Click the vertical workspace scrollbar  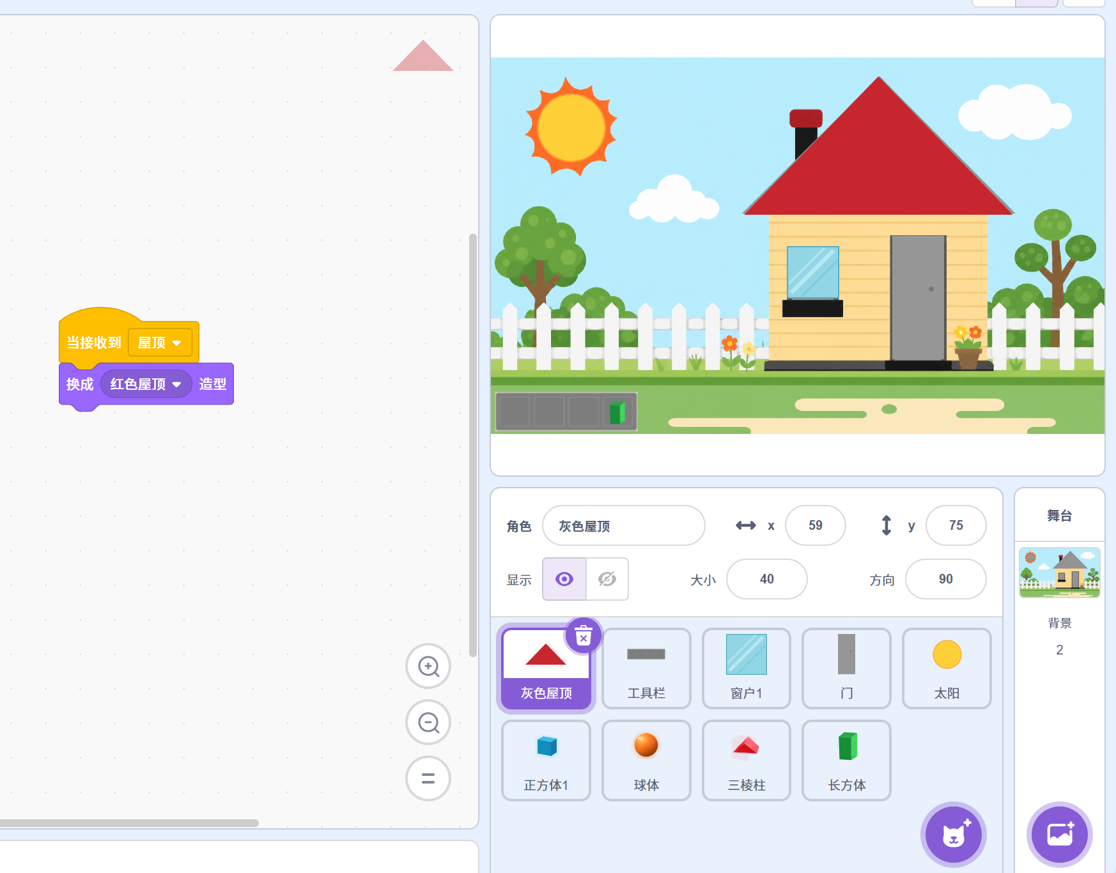point(473,445)
